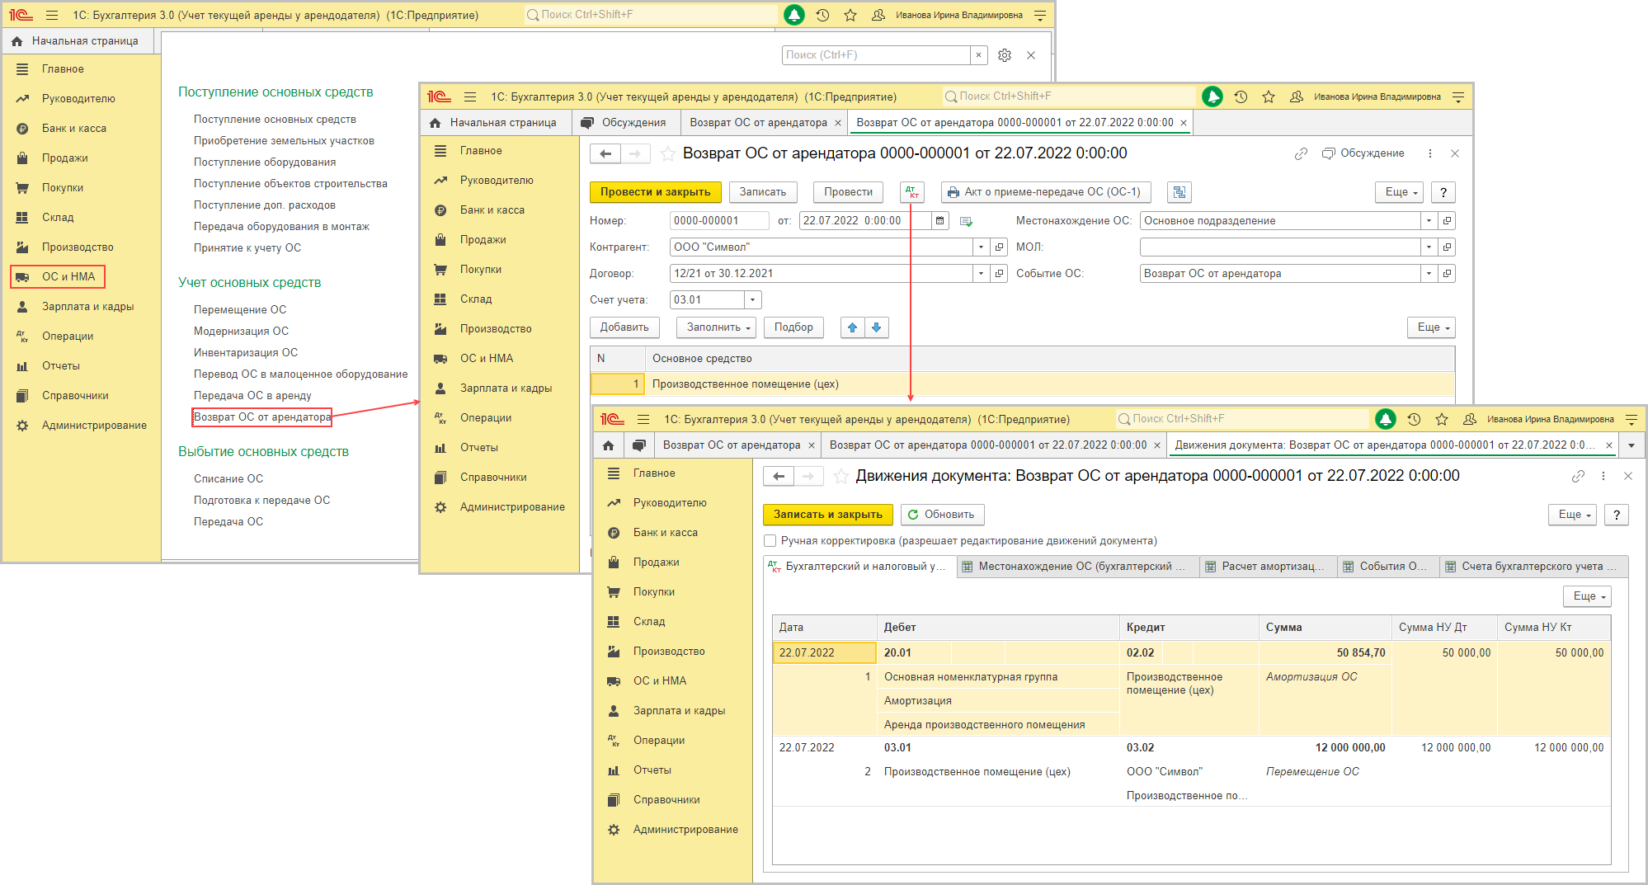Get link icon in the Возврат ОС document header

click(x=1301, y=153)
